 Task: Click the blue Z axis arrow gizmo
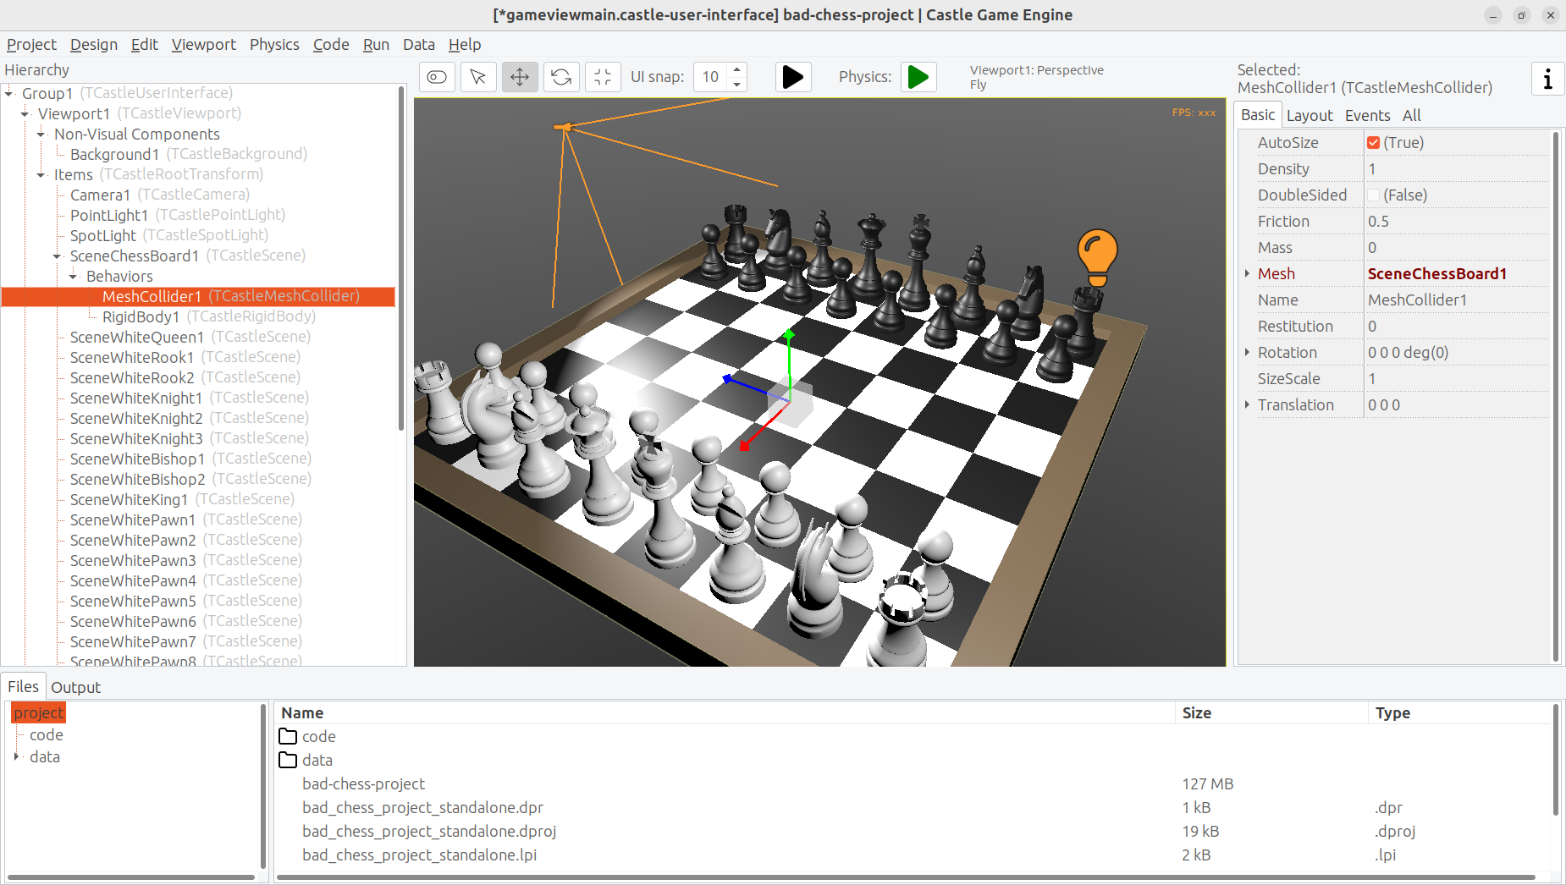tap(727, 378)
